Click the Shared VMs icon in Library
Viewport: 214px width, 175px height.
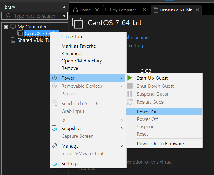tap(13, 40)
